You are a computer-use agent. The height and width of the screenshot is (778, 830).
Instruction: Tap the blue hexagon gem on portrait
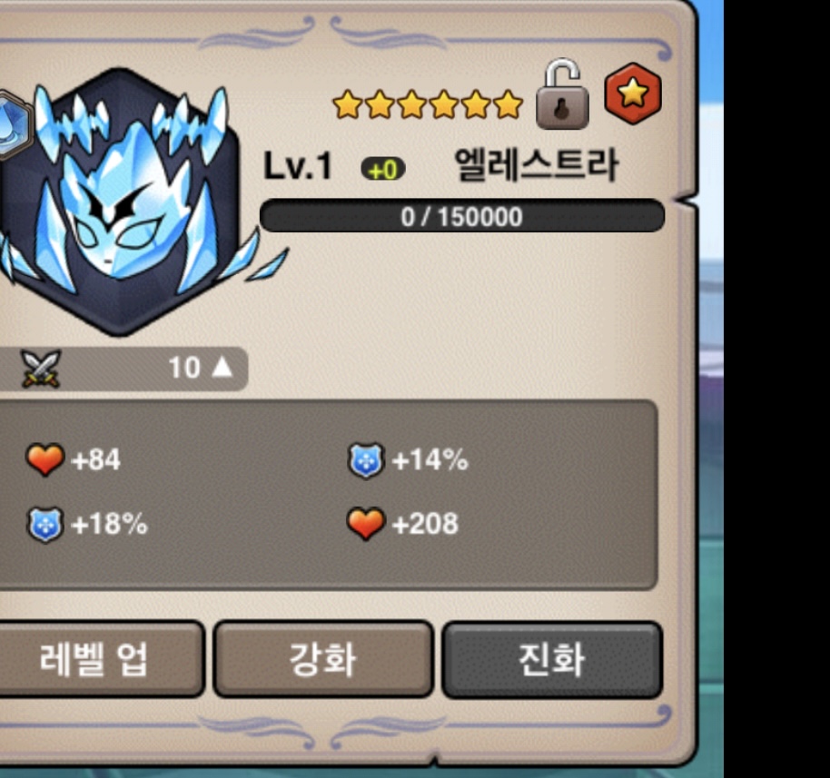[14, 126]
